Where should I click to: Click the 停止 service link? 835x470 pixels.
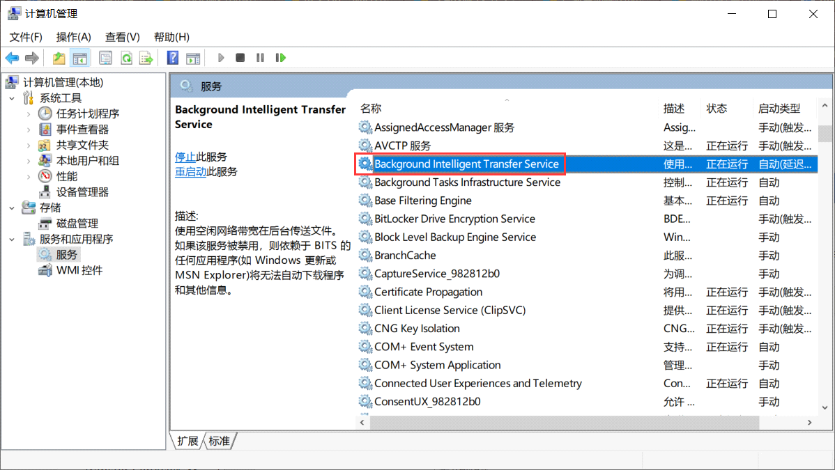[x=185, y=157]
